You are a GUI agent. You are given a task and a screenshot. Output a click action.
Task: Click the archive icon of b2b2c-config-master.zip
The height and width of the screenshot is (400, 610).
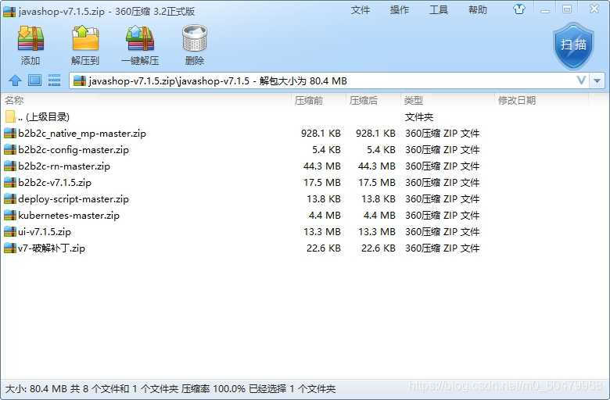pos(9,150)
